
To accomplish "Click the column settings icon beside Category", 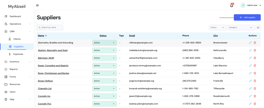I will pos(258,28).
